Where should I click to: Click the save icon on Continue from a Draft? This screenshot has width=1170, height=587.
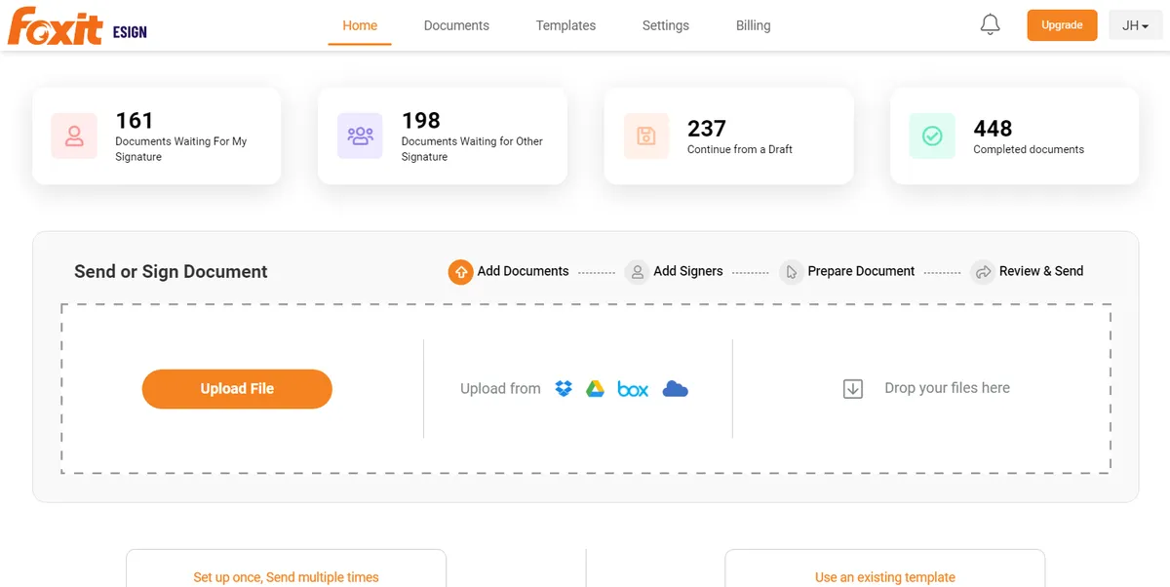(x=646, y=136)
